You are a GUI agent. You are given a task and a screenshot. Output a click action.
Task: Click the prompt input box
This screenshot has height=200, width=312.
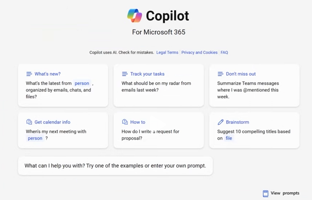tap(115, 166)
